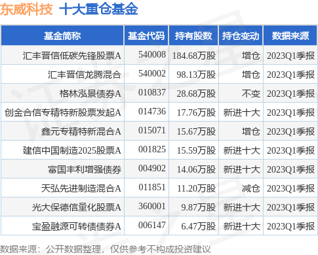The width and height of the screenshot is (318, 255).
Task: Click 新进十大 in the 006147 row
Action: pyautogui.click(x=242, y=226)
